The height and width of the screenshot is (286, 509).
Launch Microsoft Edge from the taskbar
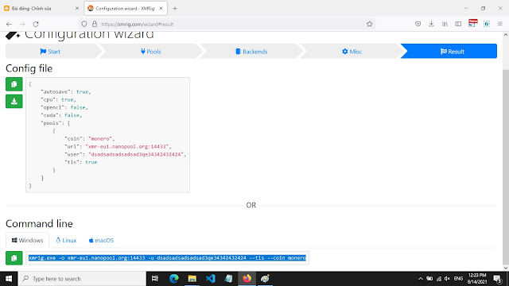[x=174, y=279]
